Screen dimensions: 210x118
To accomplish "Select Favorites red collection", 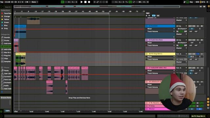I will (6, 13).
